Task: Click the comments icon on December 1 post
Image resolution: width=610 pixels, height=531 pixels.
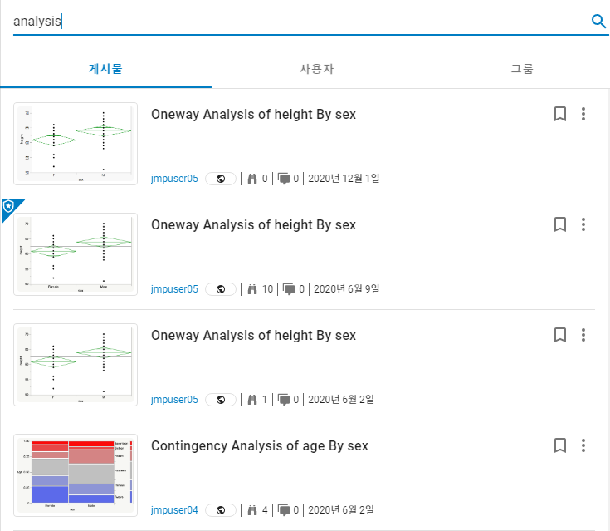Action: coord(284,179)
